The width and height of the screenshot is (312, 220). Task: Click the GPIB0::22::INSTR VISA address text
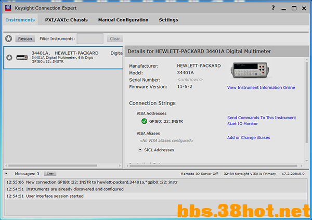pyautogui.click(x=166, y=121)
